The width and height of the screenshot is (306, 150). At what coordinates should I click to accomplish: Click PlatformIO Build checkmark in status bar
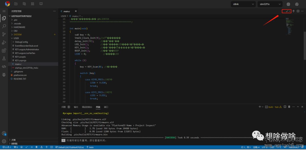(27, 147)
